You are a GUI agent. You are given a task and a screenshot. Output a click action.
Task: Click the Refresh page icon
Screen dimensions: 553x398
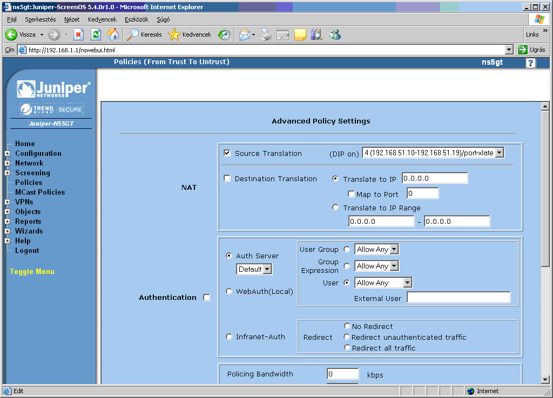pos(96,35)
